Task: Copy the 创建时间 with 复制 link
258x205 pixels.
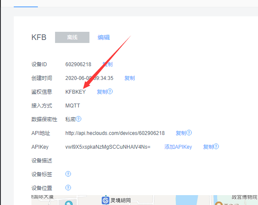Action: 130,78
